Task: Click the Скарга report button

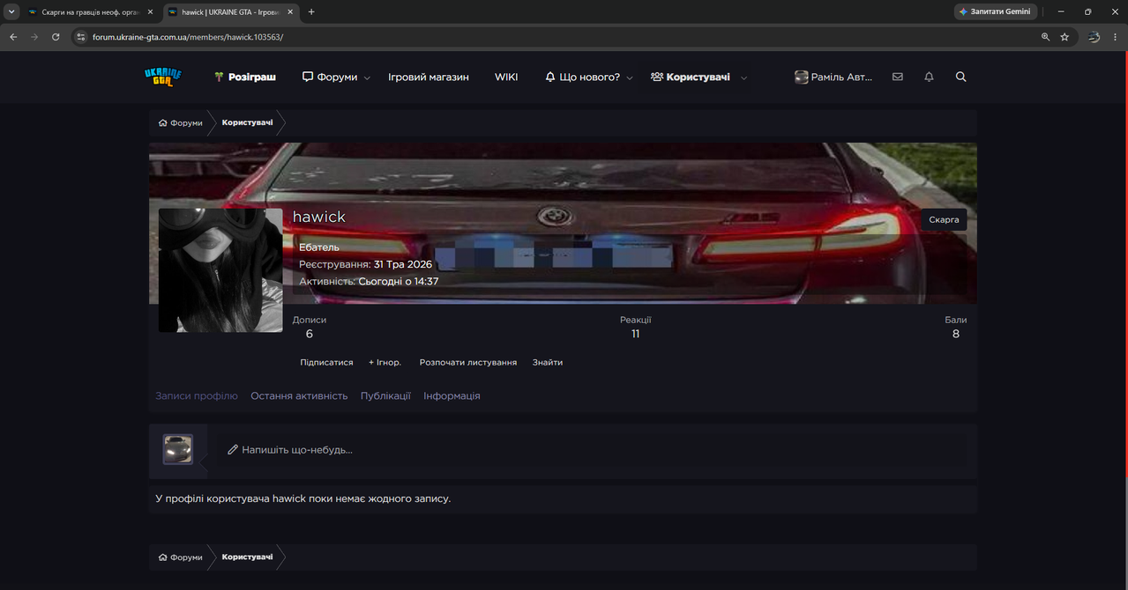Action: coord(944,219)
